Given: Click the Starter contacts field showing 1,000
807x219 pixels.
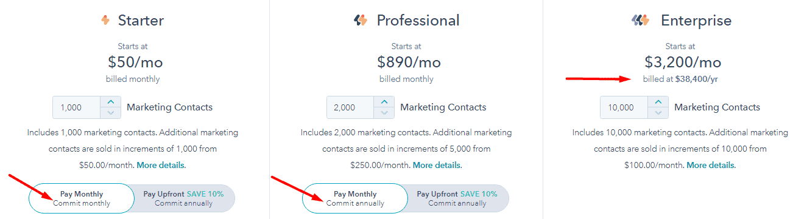Looking at the screenshot, I should coord(77,107).
